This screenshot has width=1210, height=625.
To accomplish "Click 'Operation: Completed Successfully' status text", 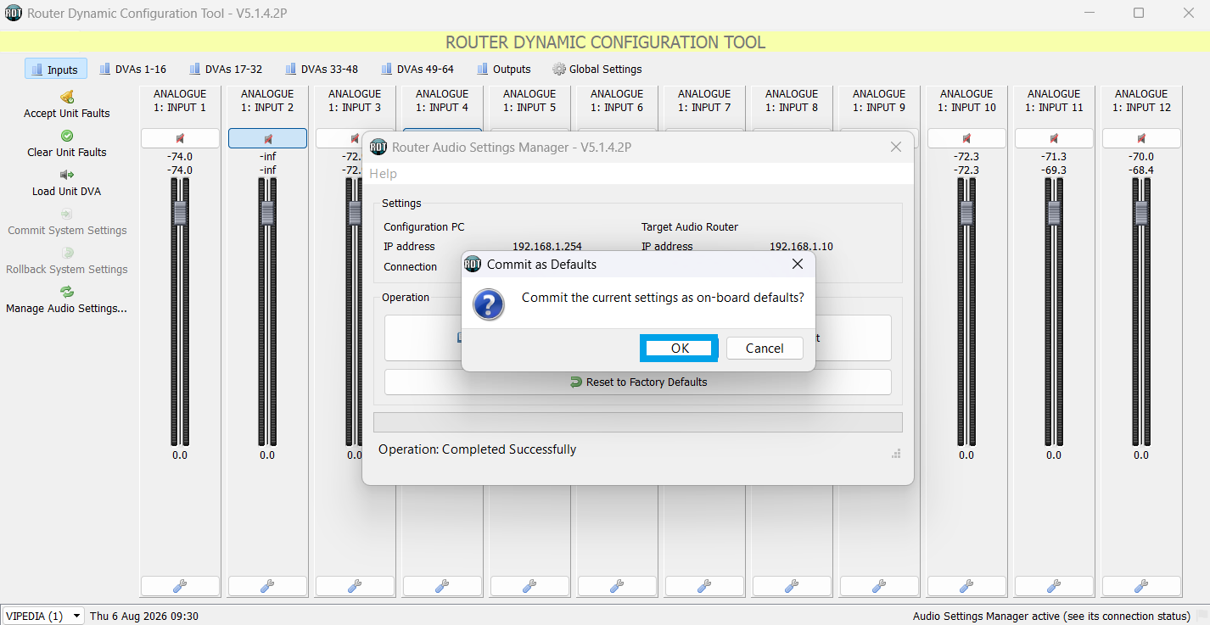I will click(x=477, y=449).
